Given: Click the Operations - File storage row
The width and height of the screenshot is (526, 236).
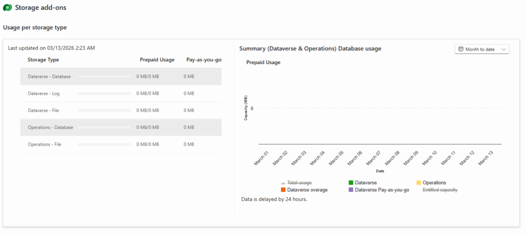Looking at the screenshot, I should coord(121,144).
